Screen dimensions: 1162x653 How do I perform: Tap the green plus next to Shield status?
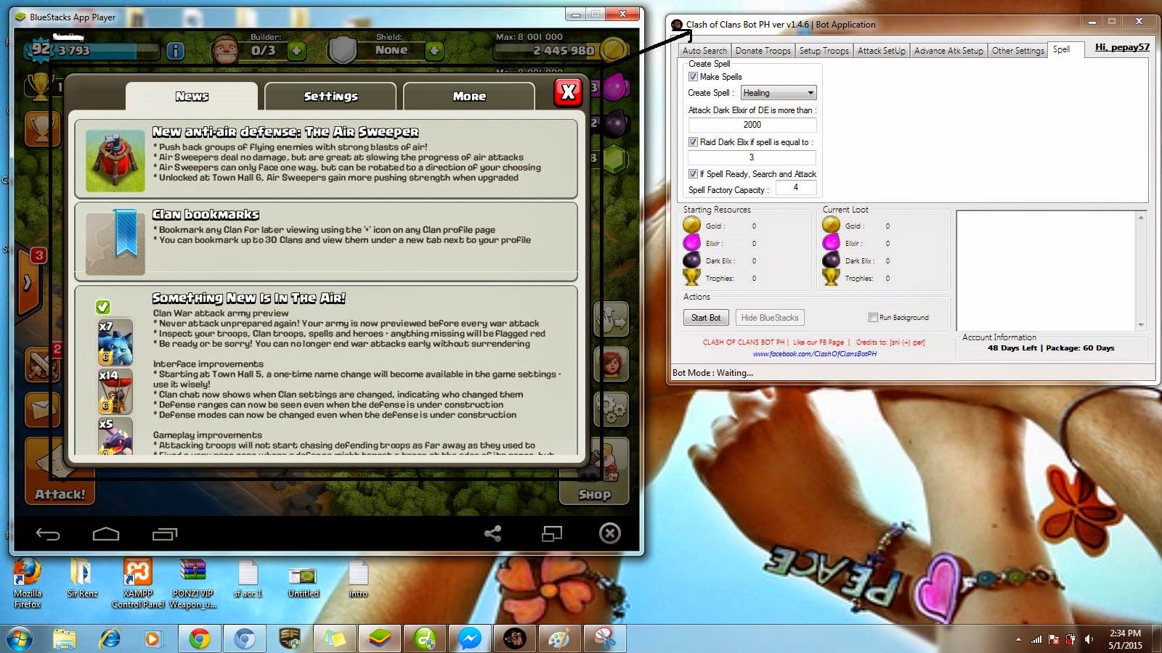tap(434, 51)
